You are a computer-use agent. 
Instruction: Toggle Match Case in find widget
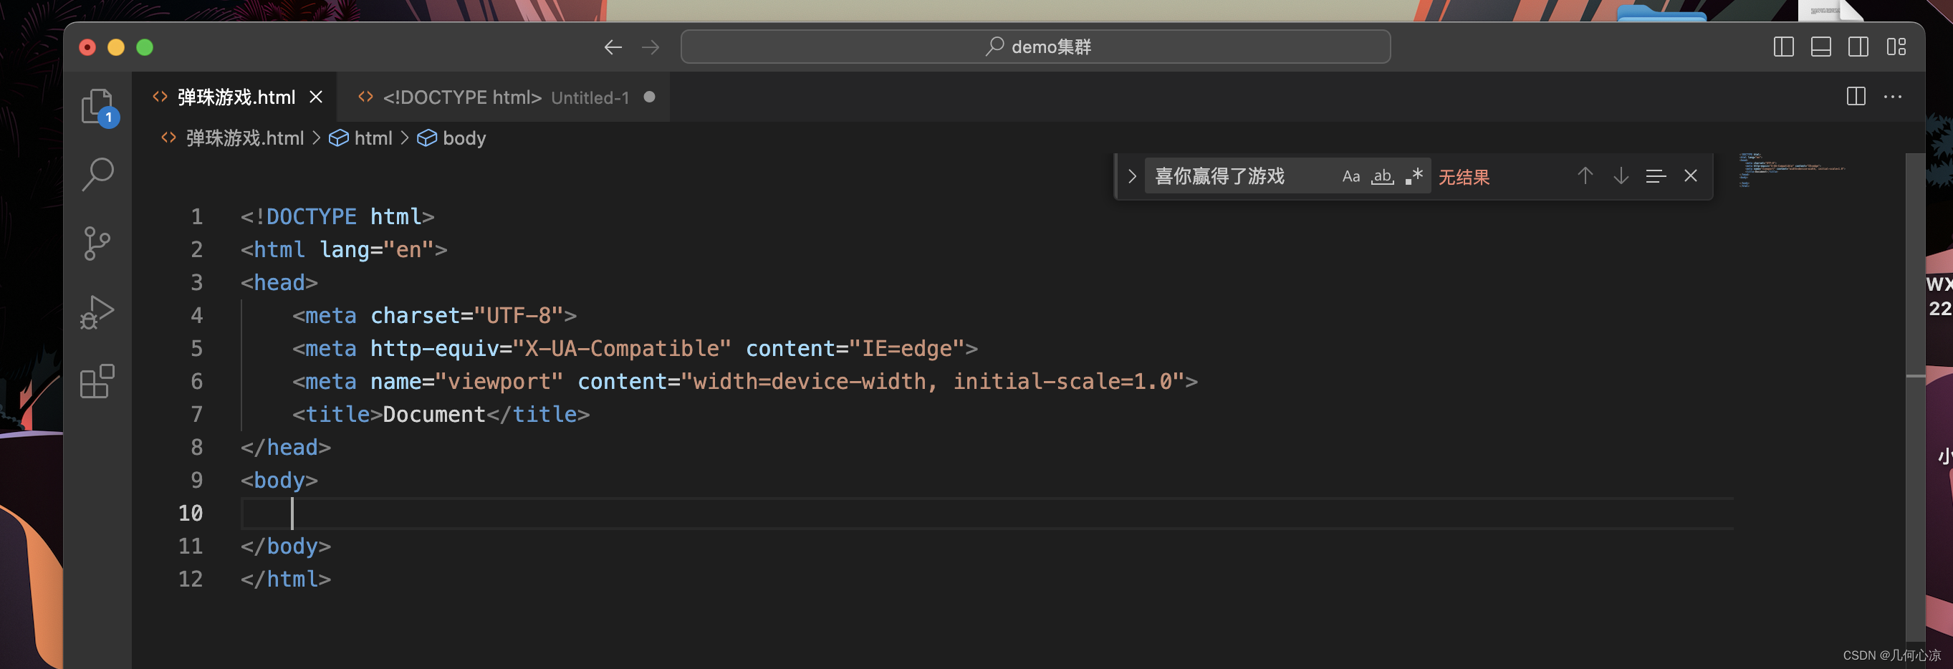tap(1350, 175)
